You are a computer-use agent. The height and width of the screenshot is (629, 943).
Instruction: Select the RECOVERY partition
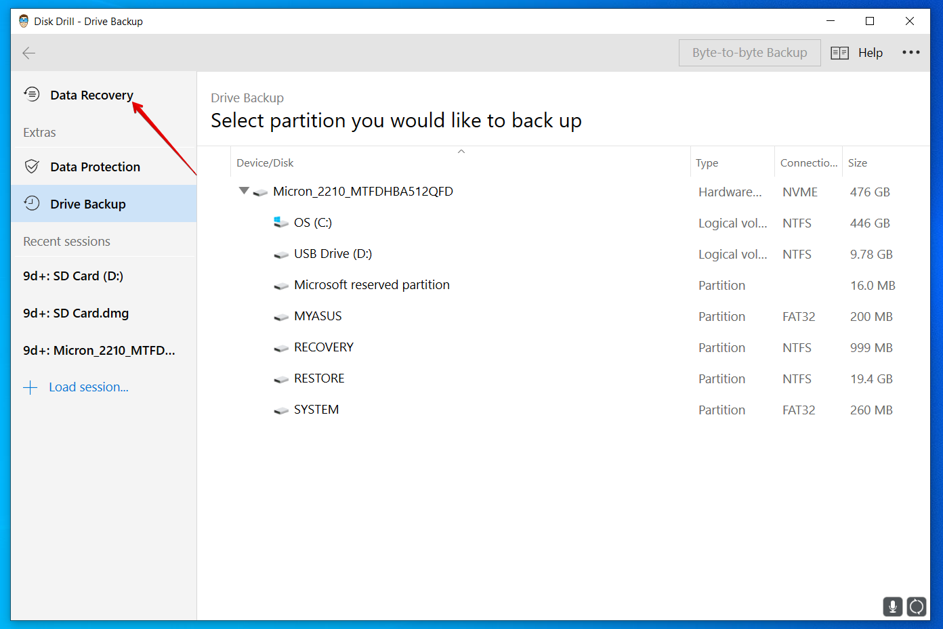[564, 347]
